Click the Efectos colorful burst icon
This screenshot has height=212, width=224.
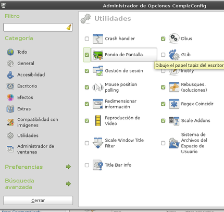click(10, 97)
